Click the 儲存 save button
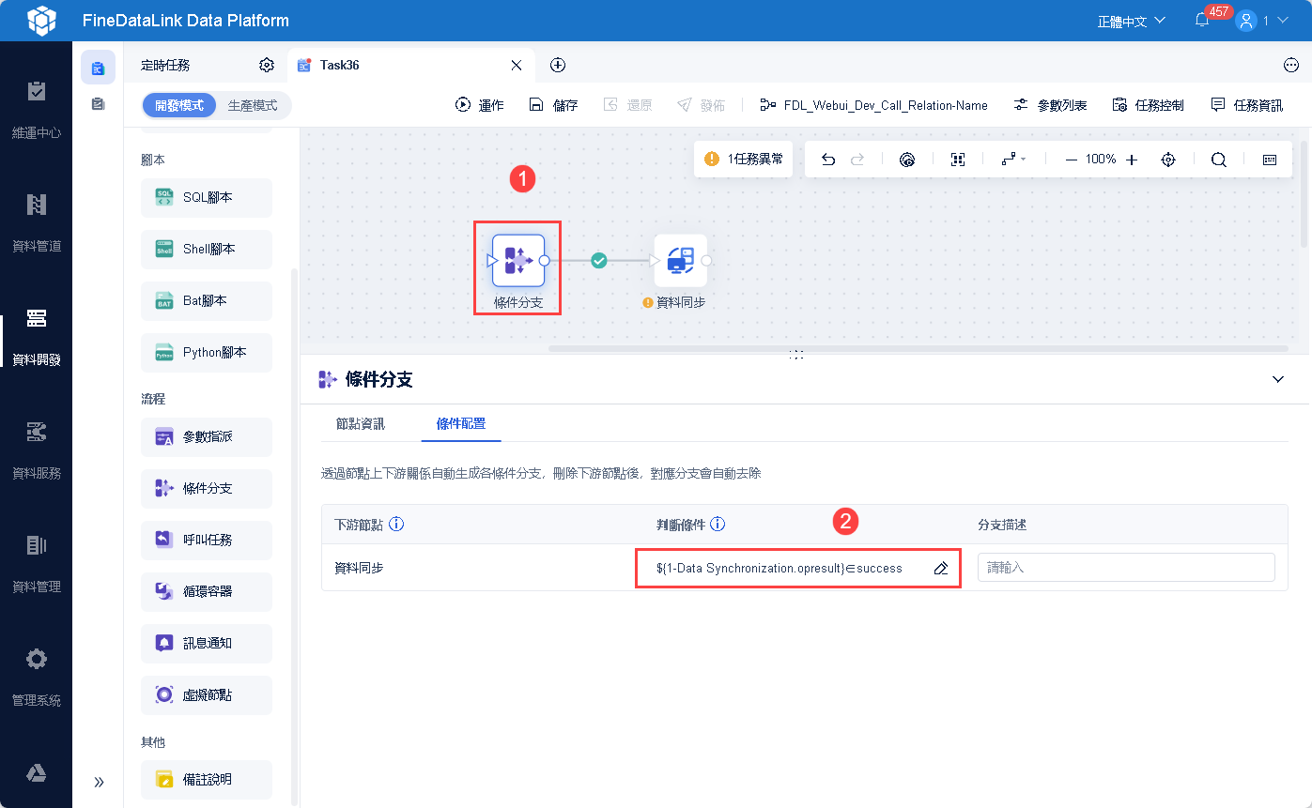This screenshot has width=1312, height=808. pyautogui.click(x=553, y=105)
